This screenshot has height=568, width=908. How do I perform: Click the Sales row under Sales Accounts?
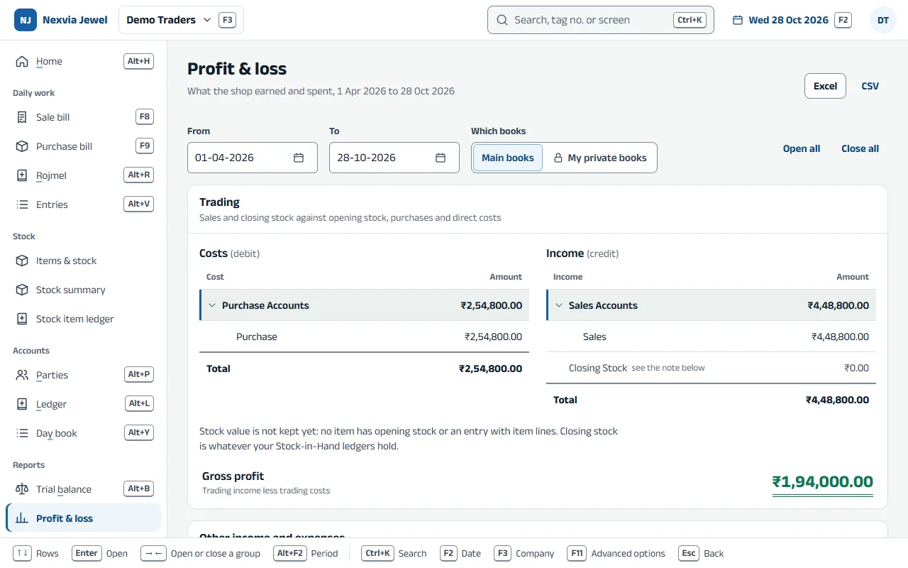[711, 337]
